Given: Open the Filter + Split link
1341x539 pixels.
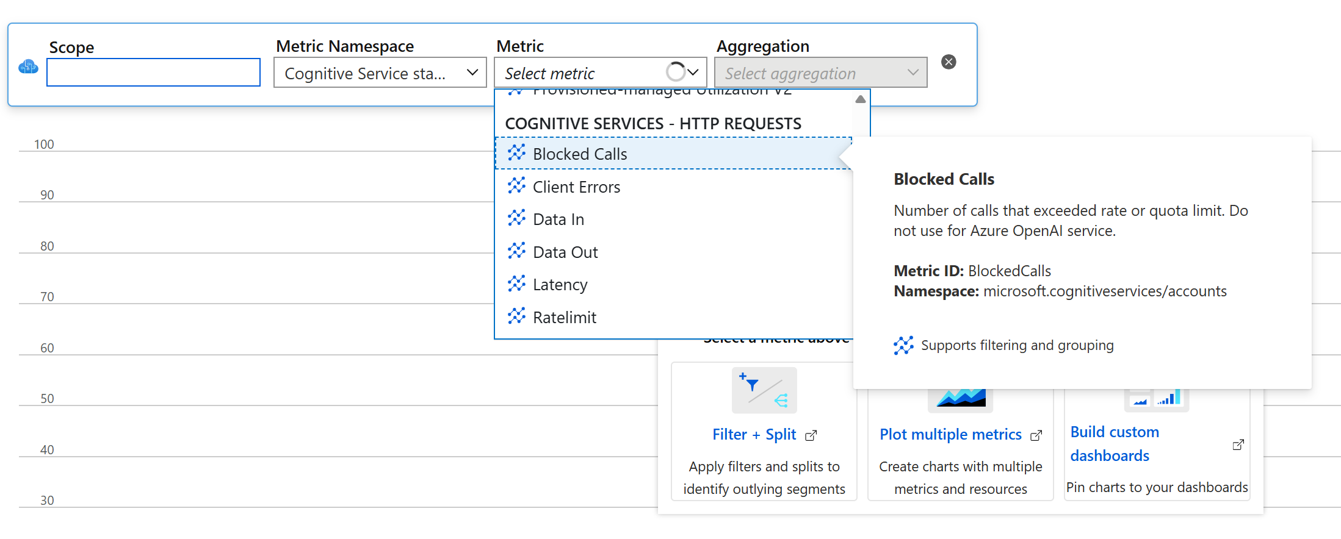Looking at the screenshot, I should [754, 434].
